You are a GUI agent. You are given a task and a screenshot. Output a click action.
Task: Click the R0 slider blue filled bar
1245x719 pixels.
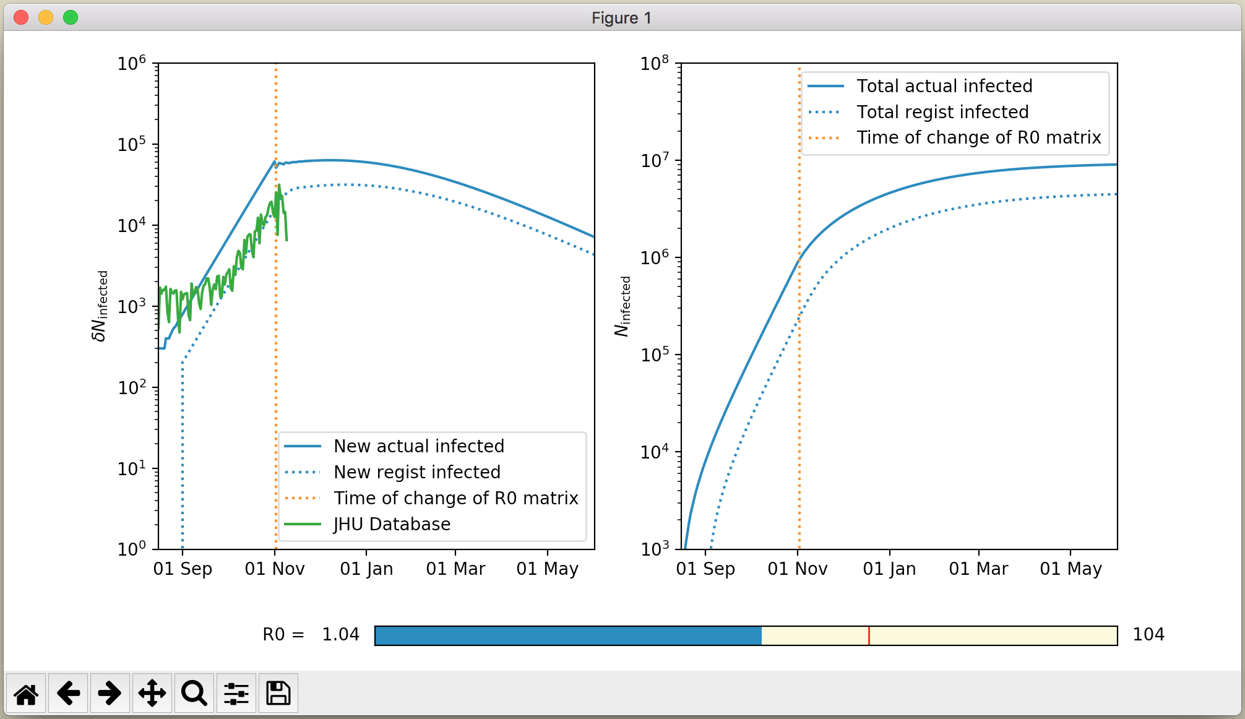pos(568,635)
